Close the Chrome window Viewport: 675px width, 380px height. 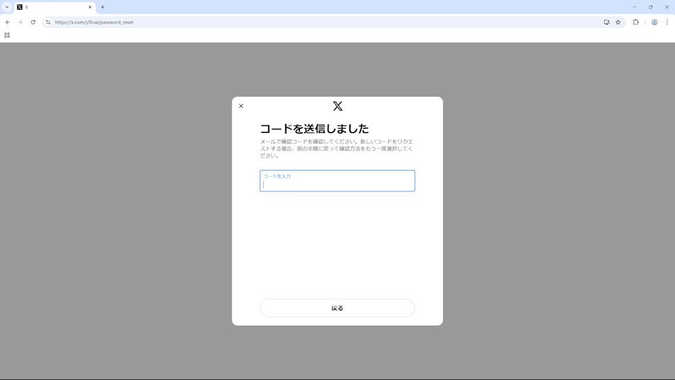667,7
